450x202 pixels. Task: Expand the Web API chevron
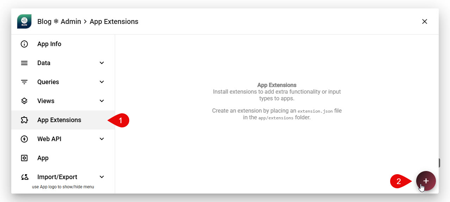click(x=102, y=139)
